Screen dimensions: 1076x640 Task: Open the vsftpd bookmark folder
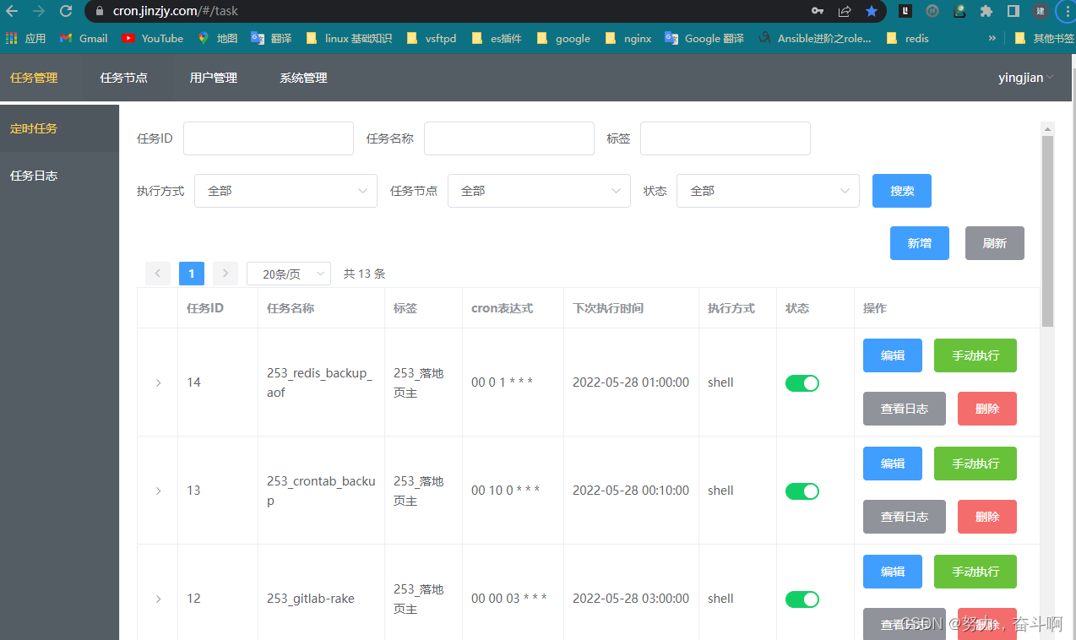click(x=432, y=38)
